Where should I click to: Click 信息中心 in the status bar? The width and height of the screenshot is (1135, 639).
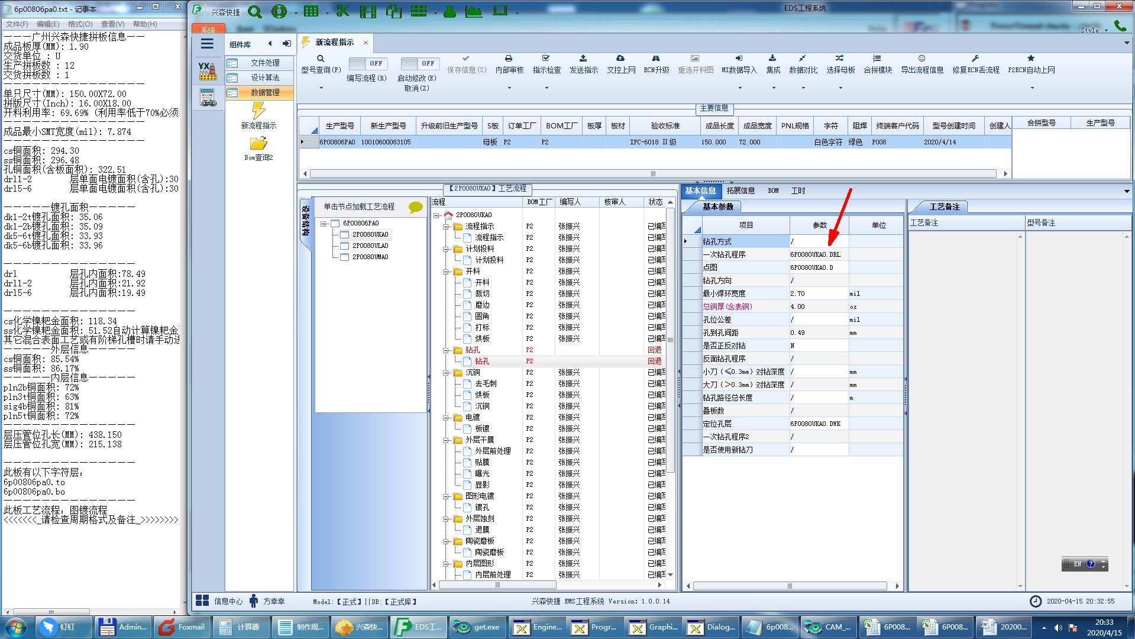tap(219, 601)
